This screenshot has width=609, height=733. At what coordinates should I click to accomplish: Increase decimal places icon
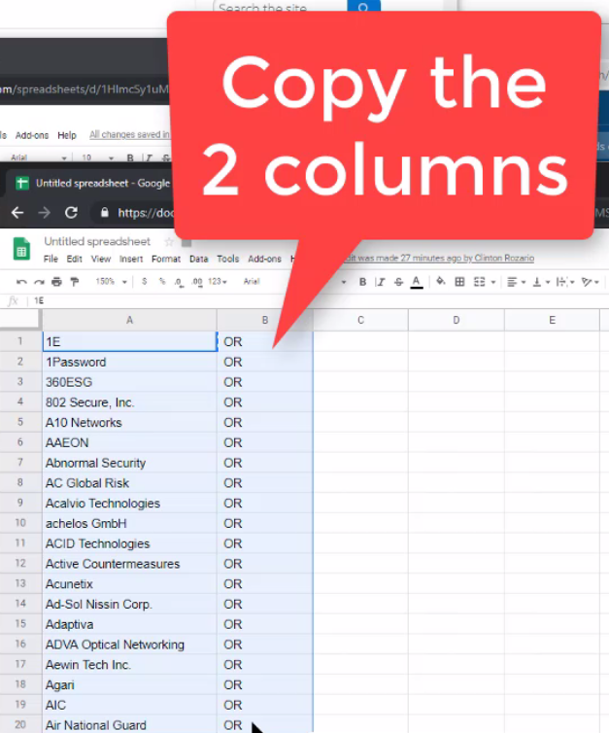pyautogui.click(x=197, y=282)
